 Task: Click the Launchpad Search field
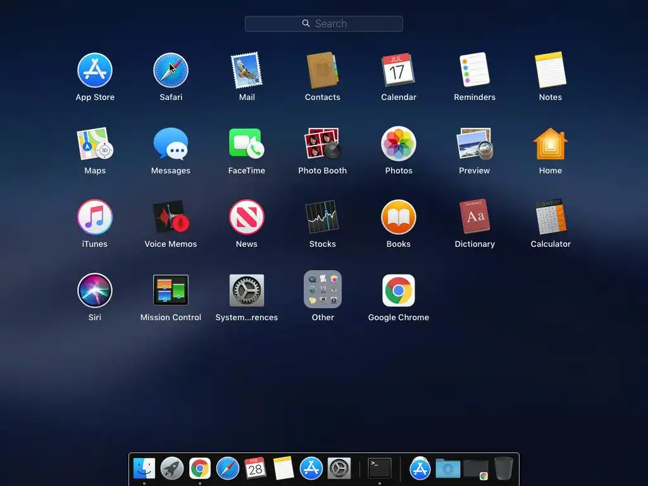point(323,23)
